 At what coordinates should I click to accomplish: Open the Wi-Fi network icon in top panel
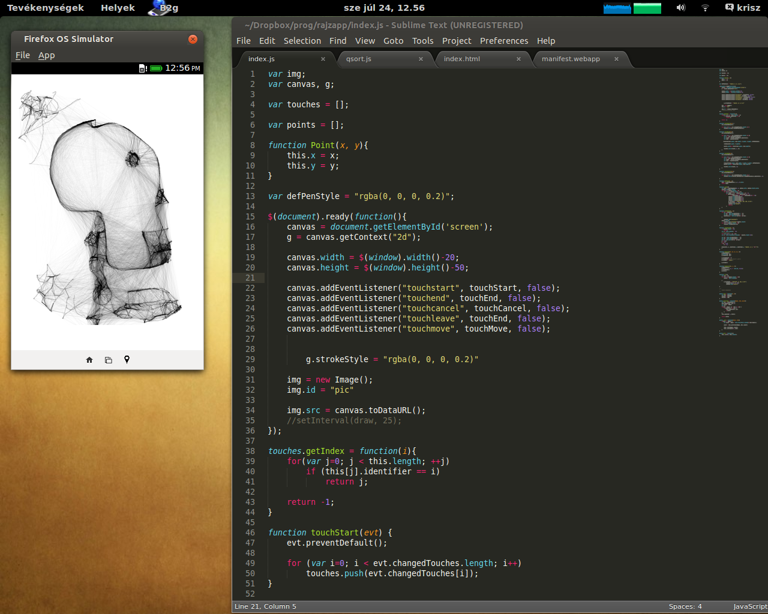705,8
